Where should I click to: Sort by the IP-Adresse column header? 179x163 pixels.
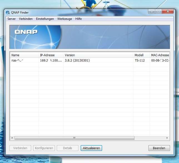51,55
